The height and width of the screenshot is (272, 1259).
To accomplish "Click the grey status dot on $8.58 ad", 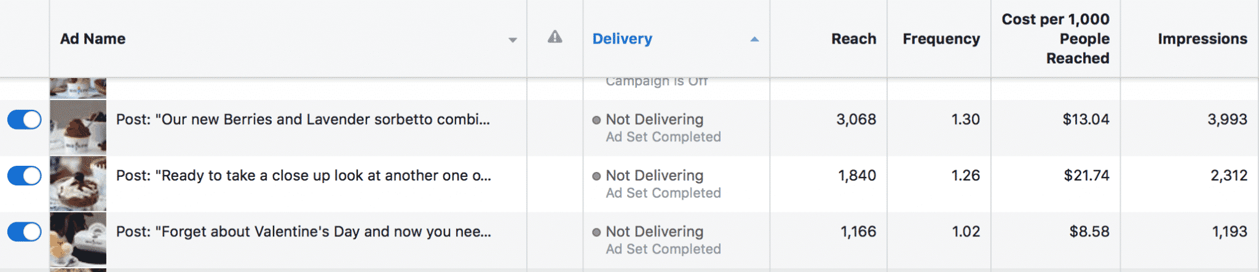I will click(x=596, y=233).
